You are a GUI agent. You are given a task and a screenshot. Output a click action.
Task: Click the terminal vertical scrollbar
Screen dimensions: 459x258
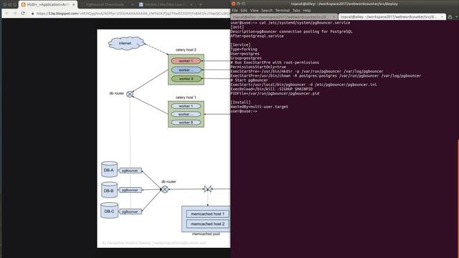pos(458,198)
